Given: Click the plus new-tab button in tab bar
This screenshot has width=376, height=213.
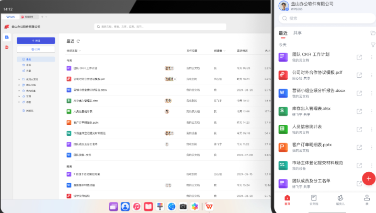Looking at the screenshot, I should click(42, 17).
